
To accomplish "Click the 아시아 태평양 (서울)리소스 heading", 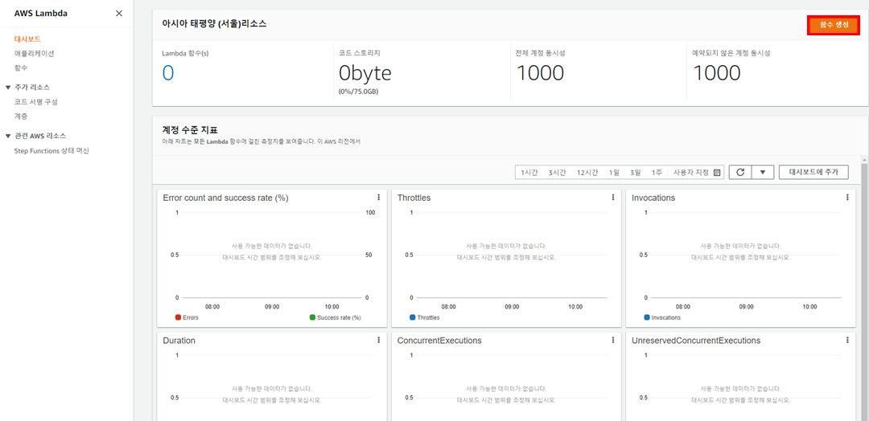I will [214, 24].
